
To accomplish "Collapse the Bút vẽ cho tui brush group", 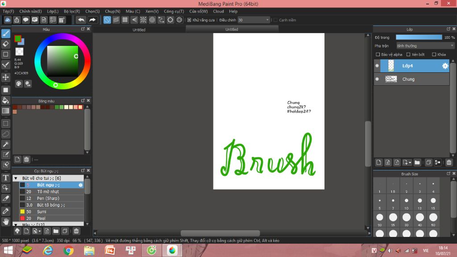I will (x=16, y=178).
